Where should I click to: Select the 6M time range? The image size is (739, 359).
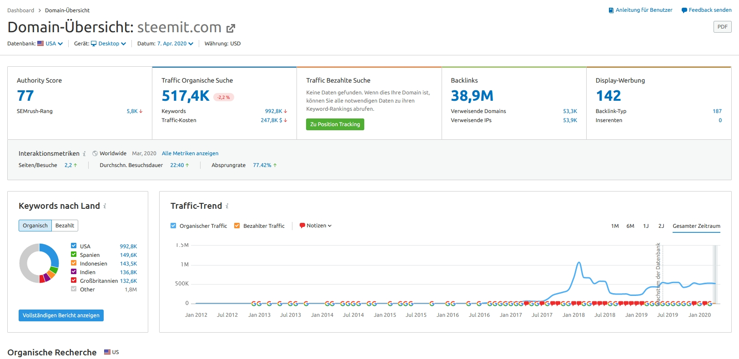coord(630,226)
